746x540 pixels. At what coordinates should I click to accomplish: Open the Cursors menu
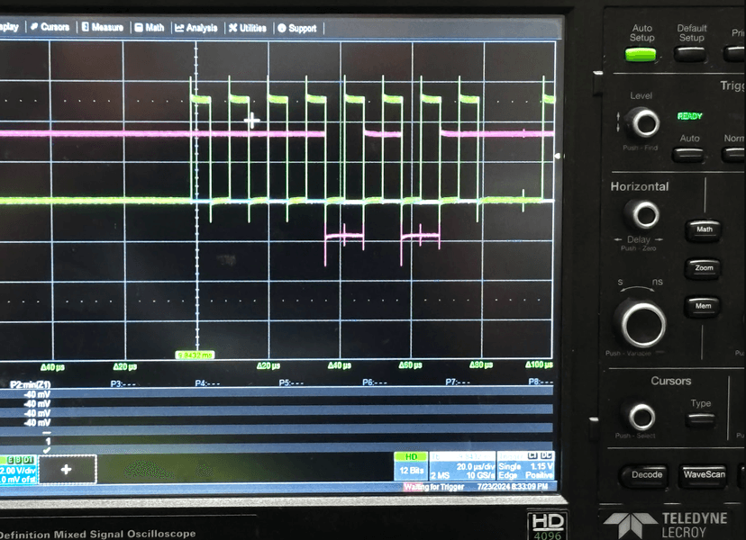[x=50, y=27]
